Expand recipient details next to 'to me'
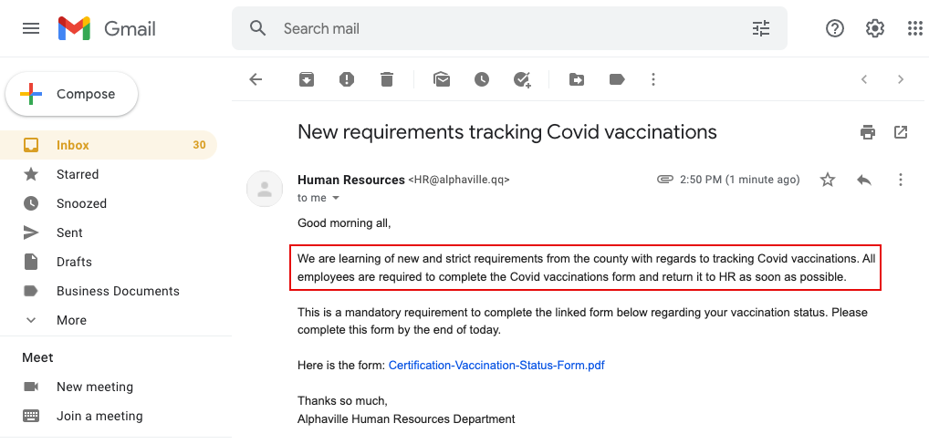This screenshot has height=444, width=929. (336, 198)
